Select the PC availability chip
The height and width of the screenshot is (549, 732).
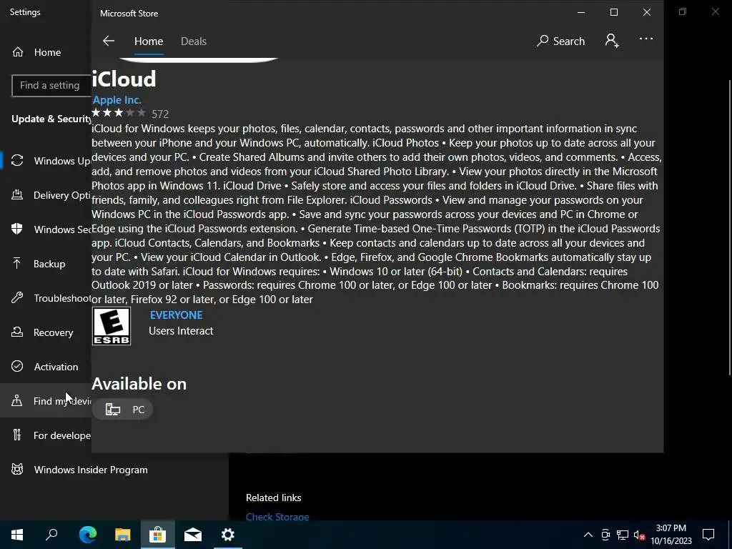122,410
